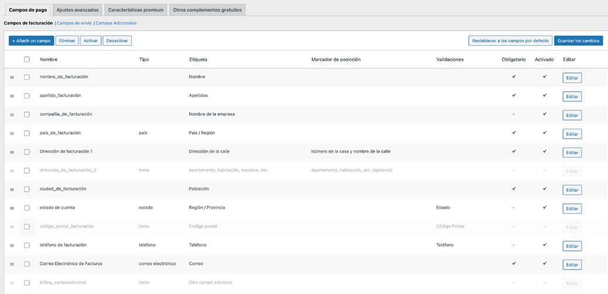The width and height of the screenshot is (608, 294).
Task: Tick checkbox for dirección_de_facturación_2
Action: (27, 171)
